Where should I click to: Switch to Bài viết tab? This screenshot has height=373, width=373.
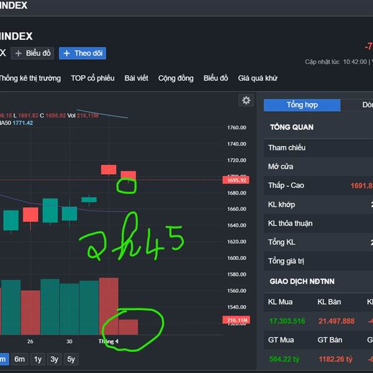136,78
